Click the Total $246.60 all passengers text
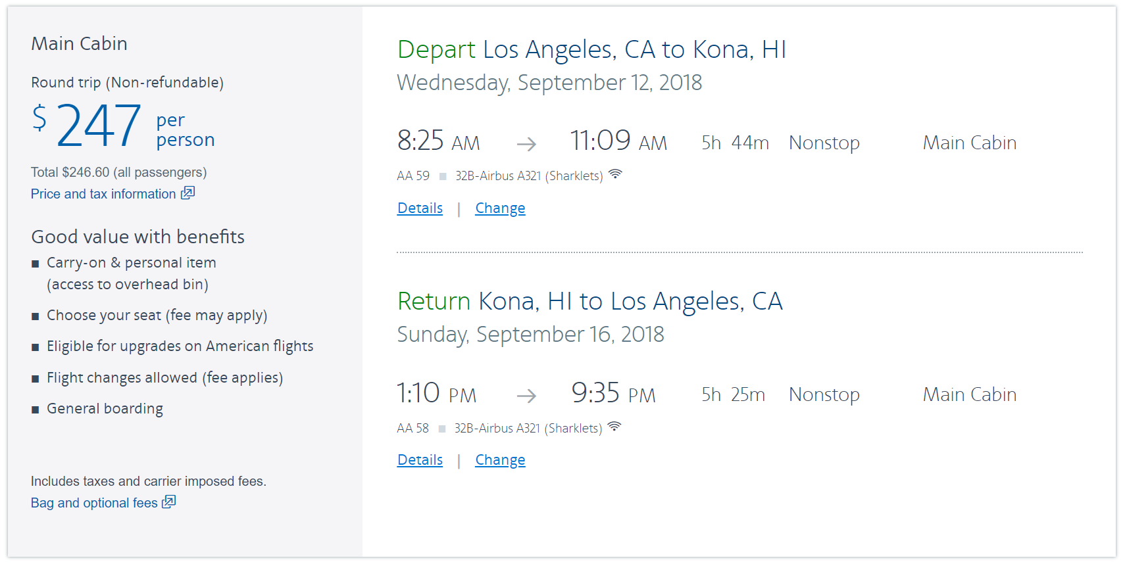The image size is (1125, 564). (x=118, y=172)
